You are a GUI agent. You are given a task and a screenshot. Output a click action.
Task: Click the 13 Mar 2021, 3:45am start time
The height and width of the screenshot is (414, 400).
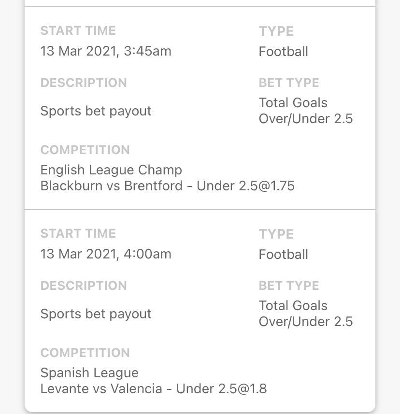point(106,51)
